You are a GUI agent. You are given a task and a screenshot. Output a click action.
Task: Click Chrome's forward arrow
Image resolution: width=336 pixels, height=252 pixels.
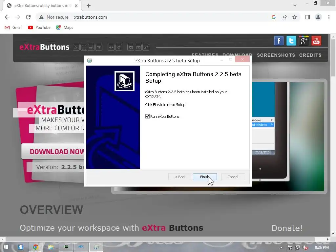click(x=18, y=17)
